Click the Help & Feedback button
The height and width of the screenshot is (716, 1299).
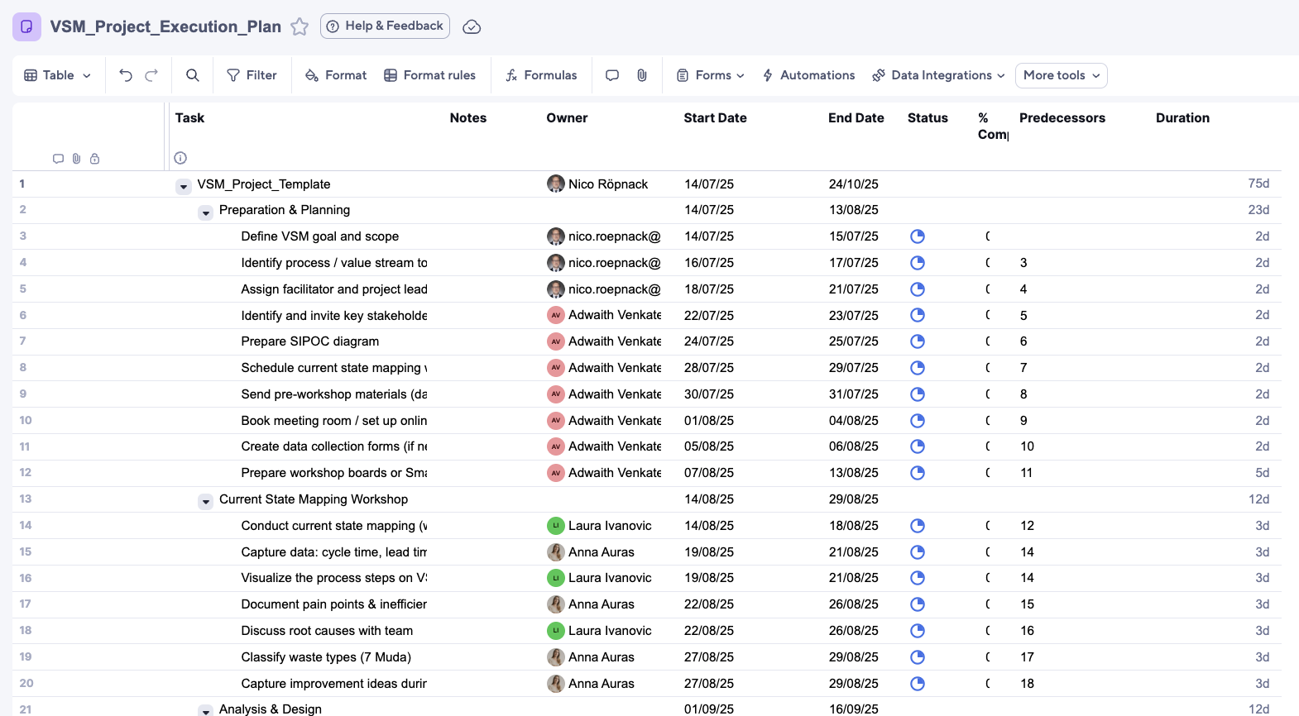pos(386,26)
